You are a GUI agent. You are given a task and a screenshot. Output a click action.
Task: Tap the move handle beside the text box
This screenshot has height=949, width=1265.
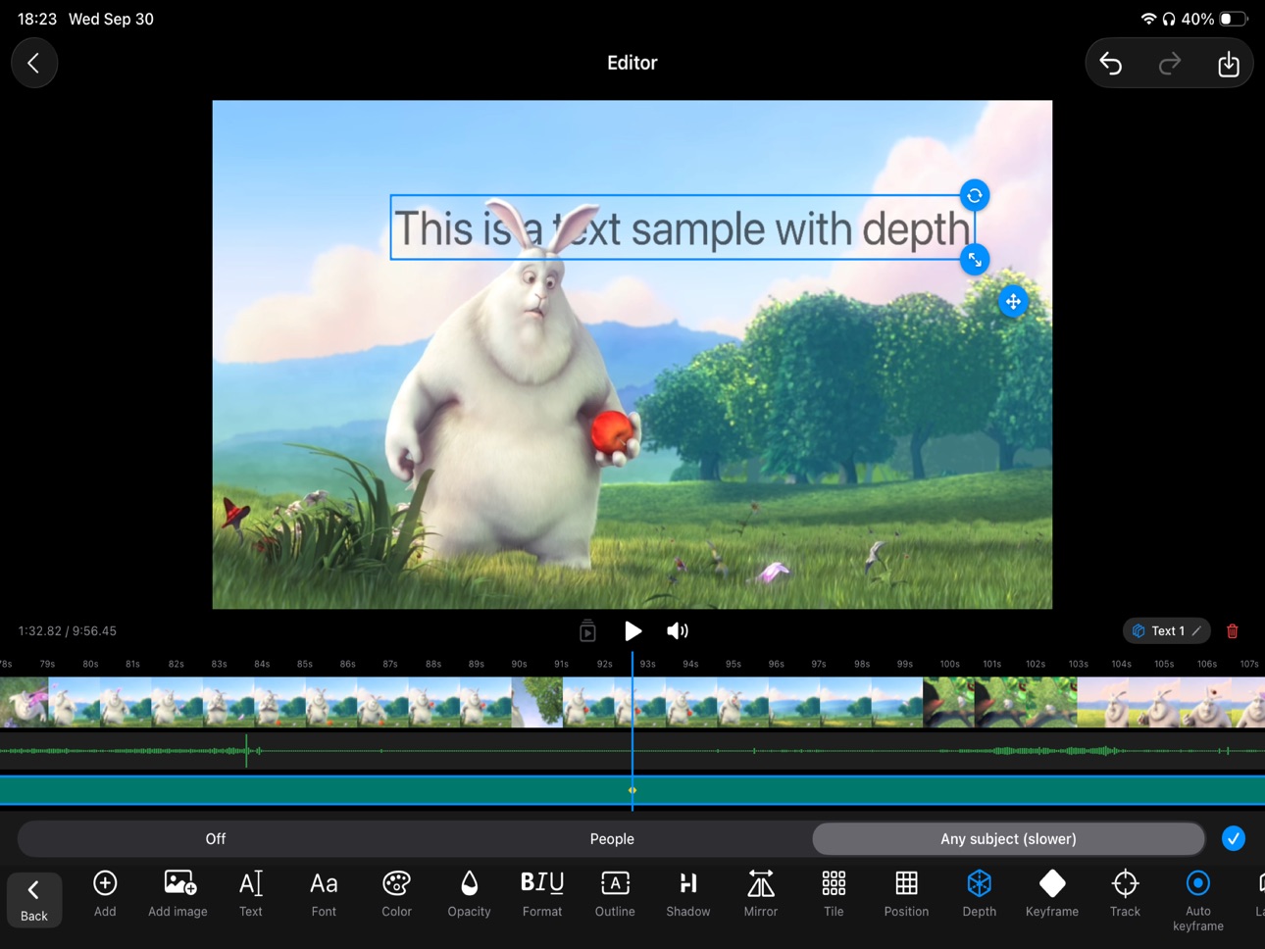pos(1013,301)
